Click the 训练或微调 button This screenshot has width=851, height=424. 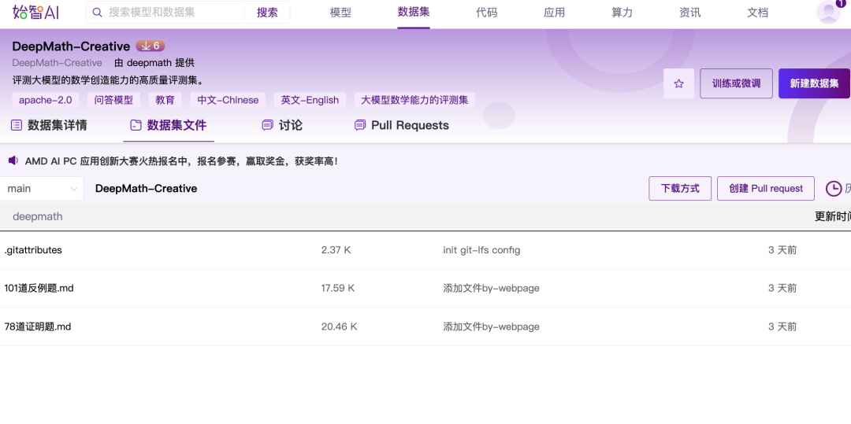click(736, 83)
